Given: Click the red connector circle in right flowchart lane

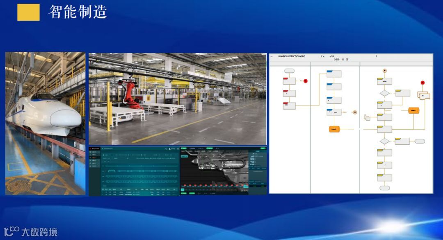Looking at the screenshot, I should point(422,83).
